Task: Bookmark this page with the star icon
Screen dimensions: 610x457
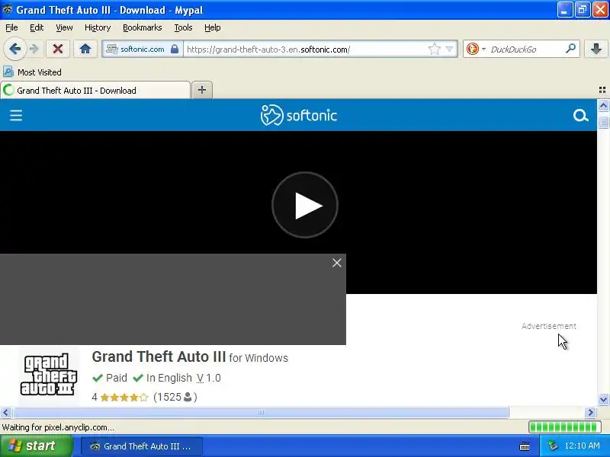Action: (x=434, y=49)
